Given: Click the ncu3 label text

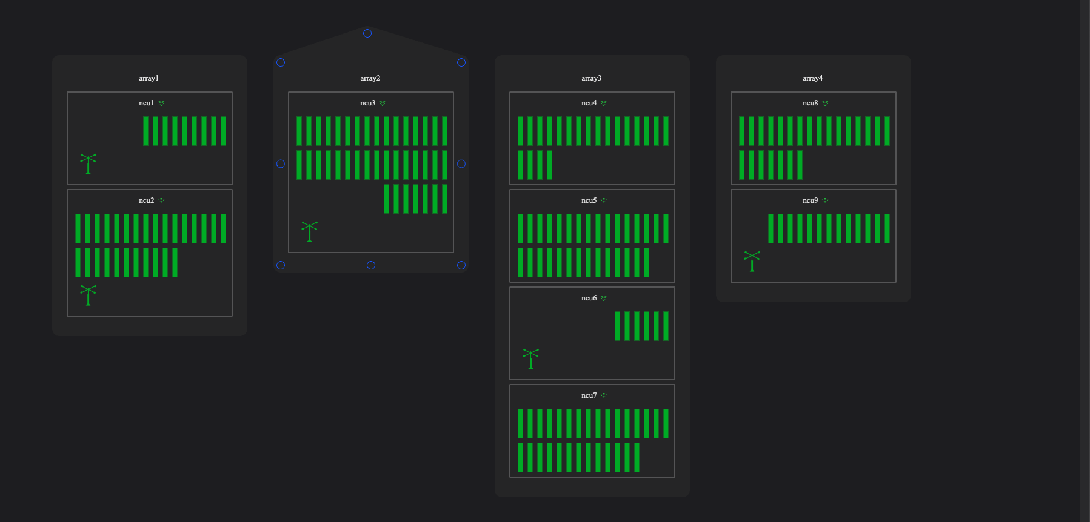Looking at the screenshot, I should 367,103.
